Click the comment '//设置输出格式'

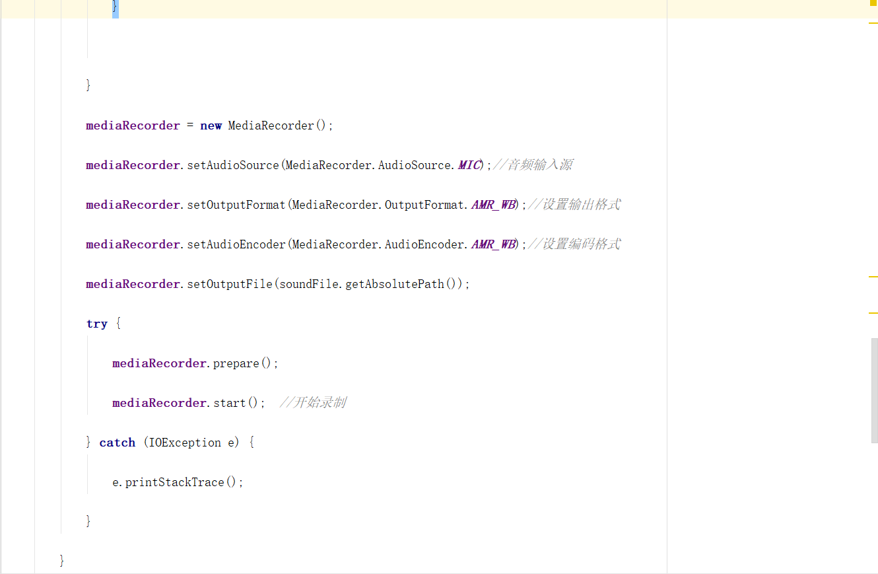(x=574, y=205)
